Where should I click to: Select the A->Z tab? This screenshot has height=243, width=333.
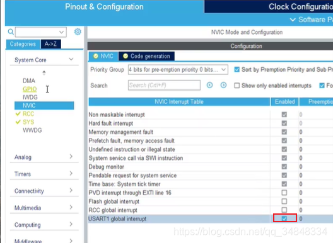(50, 44)
